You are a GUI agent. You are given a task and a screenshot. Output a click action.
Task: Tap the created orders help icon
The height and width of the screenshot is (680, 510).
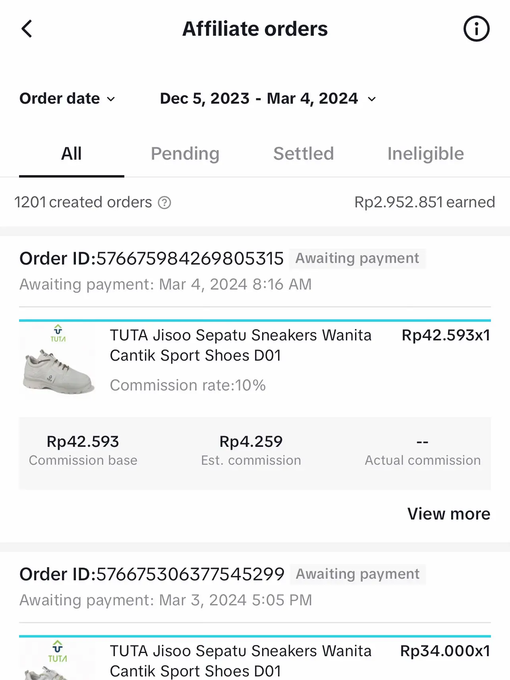[x=164, y=203]
